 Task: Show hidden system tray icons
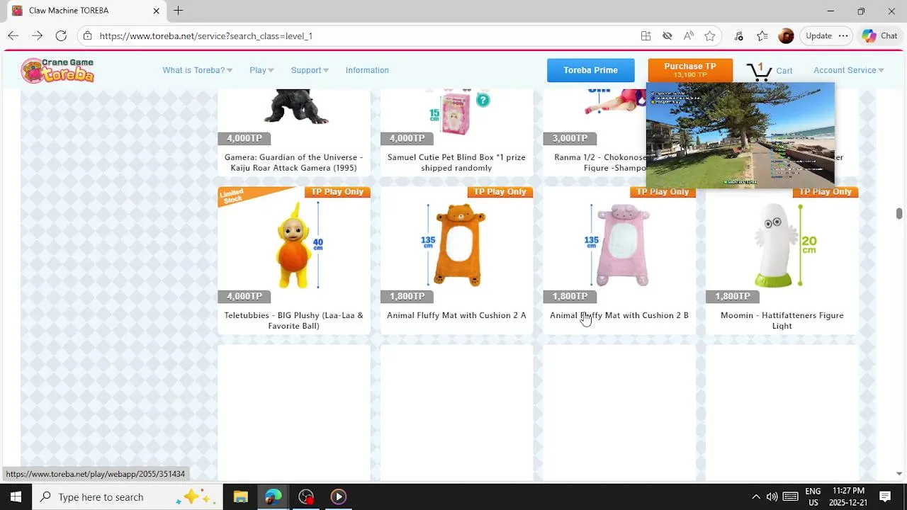click(x=755, y=497)
